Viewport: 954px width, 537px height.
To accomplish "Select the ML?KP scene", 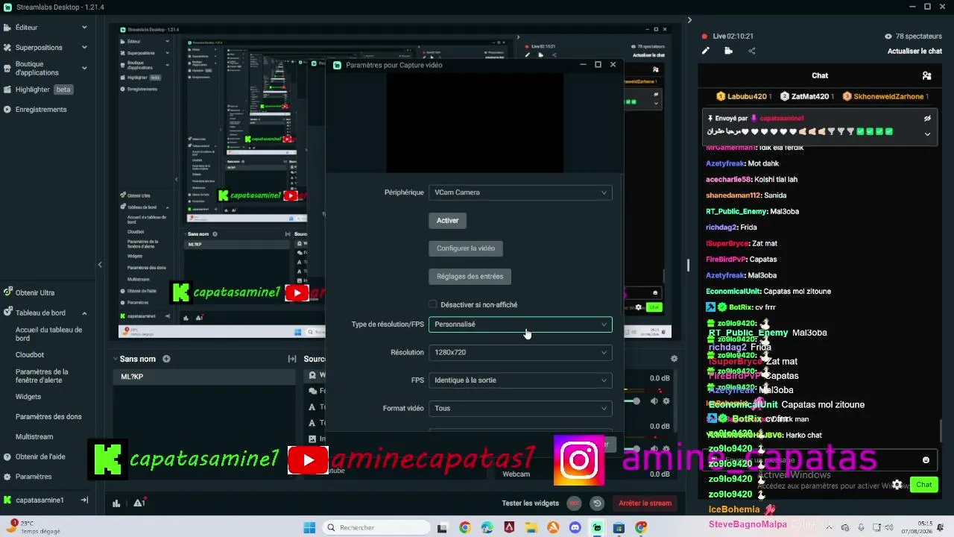I will 203,377.
